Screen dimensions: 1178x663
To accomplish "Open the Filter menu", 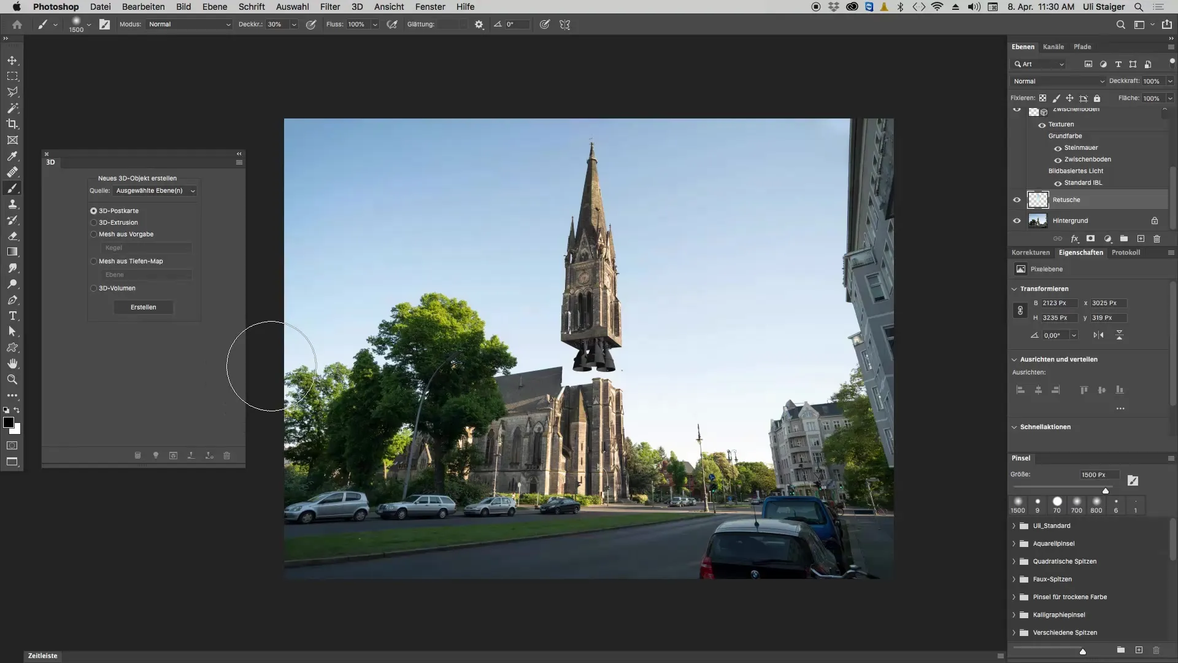I will click(330, 7).
